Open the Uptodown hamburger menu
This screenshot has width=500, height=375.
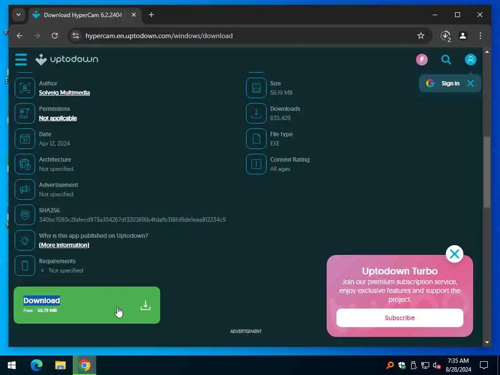[21, 60]
